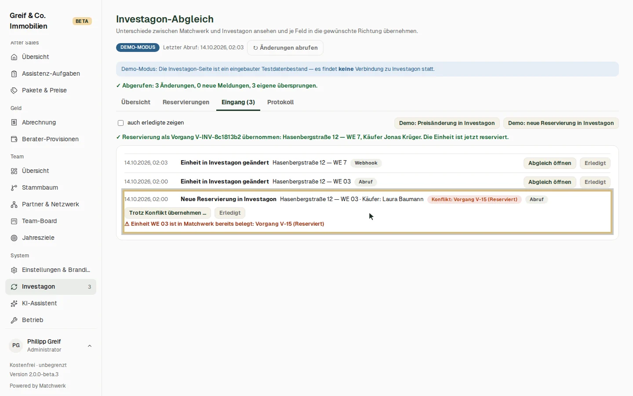Image resolution: width=633 pixels, height=396 pixels.
Task: Click the wrench icon for Betrieb
Action: click(14, 320)
